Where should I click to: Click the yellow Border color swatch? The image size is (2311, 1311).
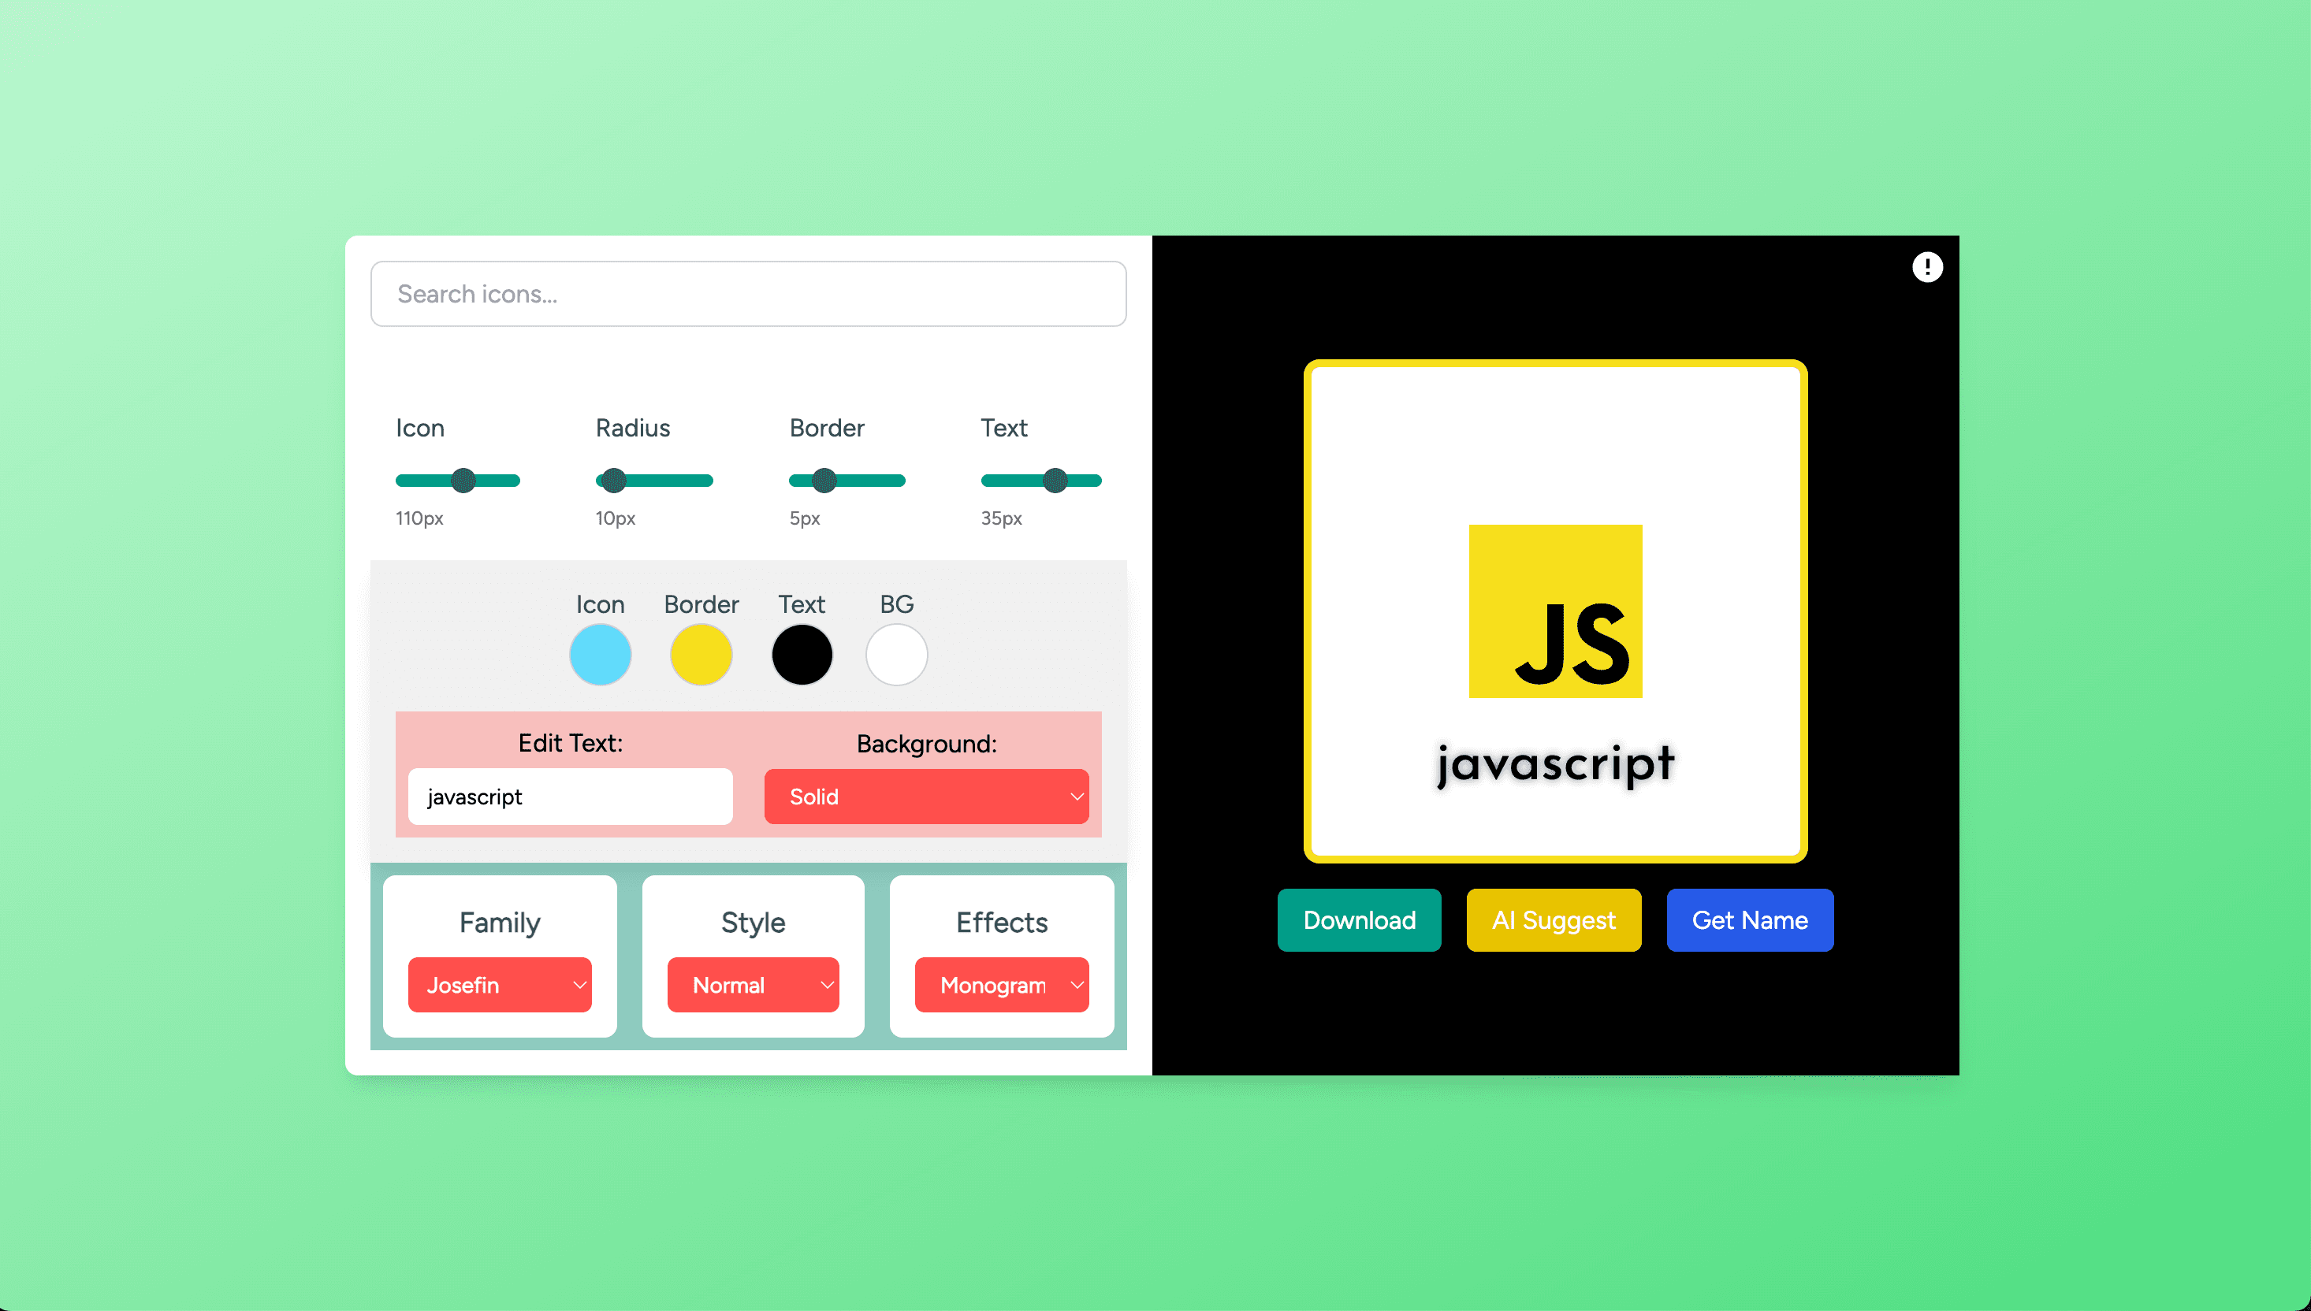(x=701, y=651)
